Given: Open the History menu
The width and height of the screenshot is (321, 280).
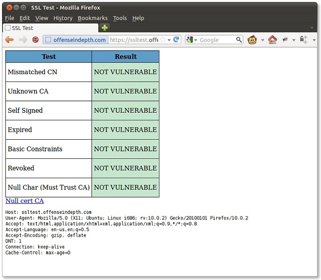Looking at the screenshot, I should click(63, 18).
